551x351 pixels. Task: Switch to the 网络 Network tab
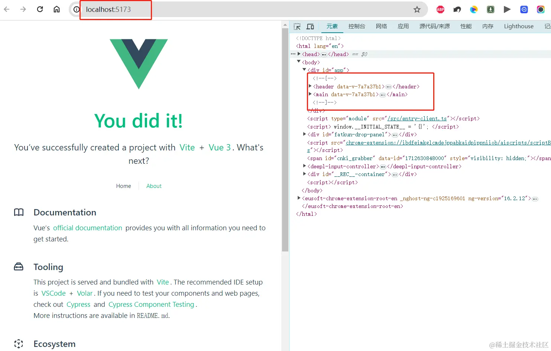[x=381, y=26]
